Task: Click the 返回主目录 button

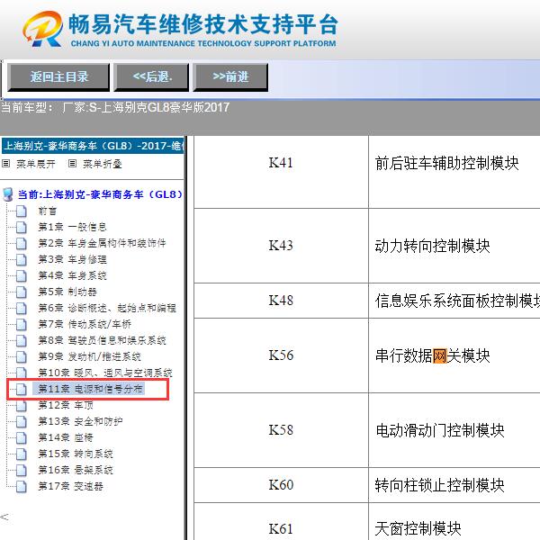Action: [58, 77]
